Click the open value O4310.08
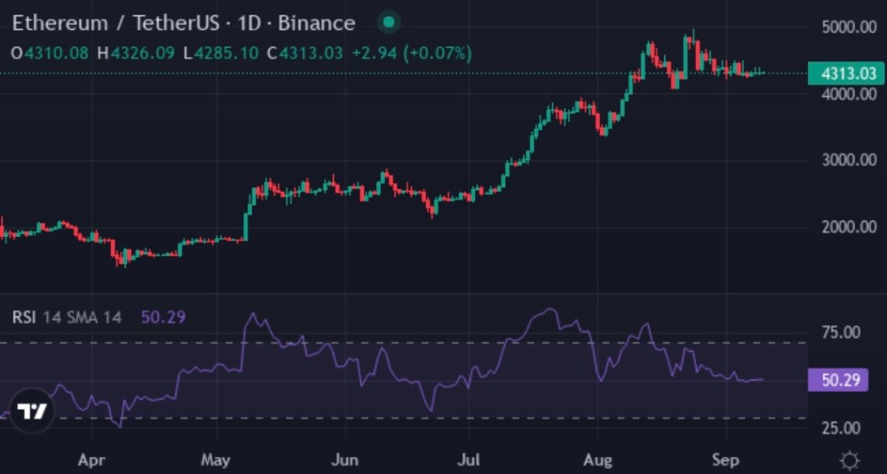This screenshot has height=474, width=887. point(50,53)
